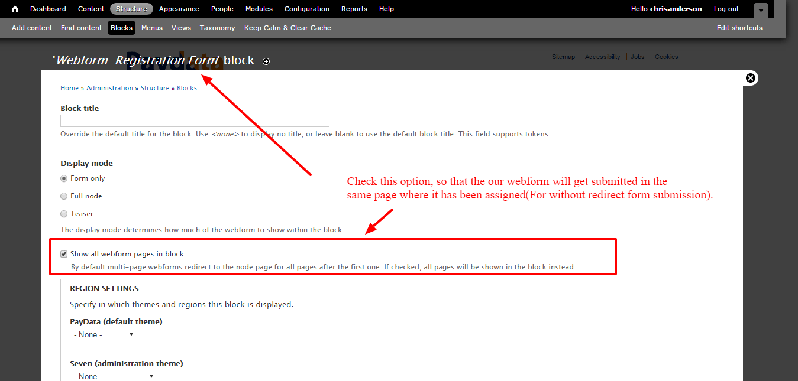Click the Edit shortcuts link

tap(739, 28)
